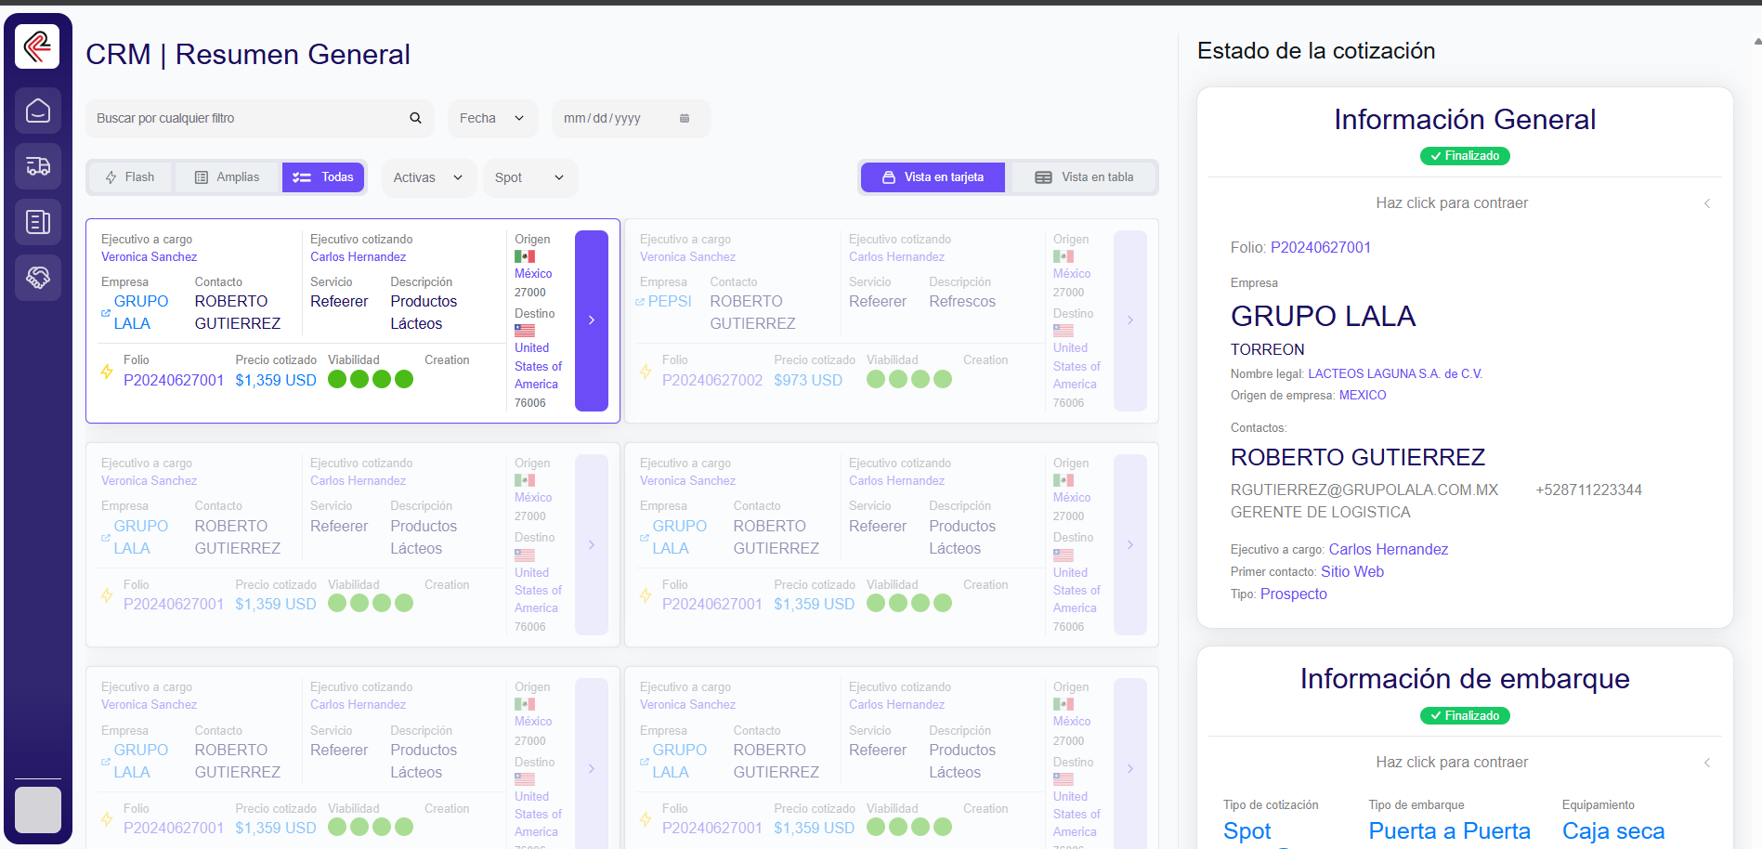
Task: Switch to Vista en tarjeta view
Action: click(x=933, y=177)
